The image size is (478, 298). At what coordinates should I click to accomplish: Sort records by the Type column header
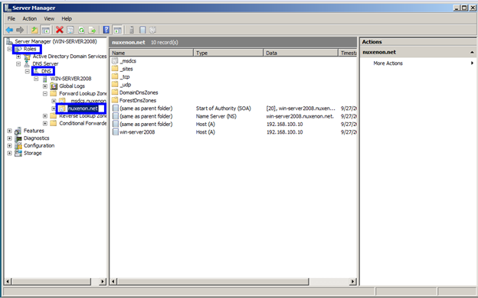click(x=228, y=53)
